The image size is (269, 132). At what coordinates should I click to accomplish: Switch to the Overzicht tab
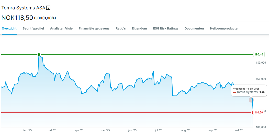[9, 28]
